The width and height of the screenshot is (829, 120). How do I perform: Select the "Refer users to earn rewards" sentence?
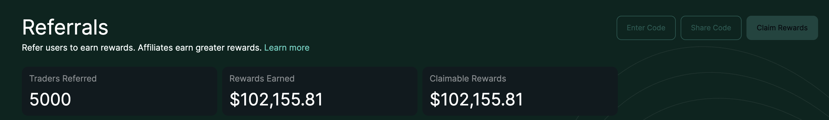[x=79, y=48]
